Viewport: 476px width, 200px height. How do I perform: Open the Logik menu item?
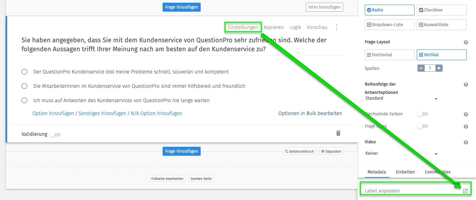[295, 27]
